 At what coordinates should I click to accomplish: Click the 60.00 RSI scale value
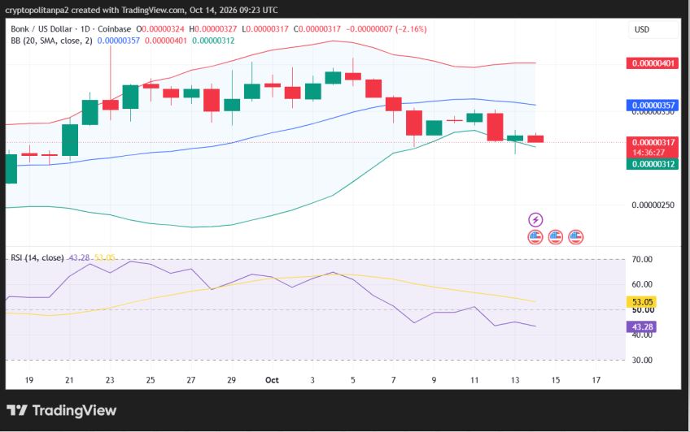point(642,284)
